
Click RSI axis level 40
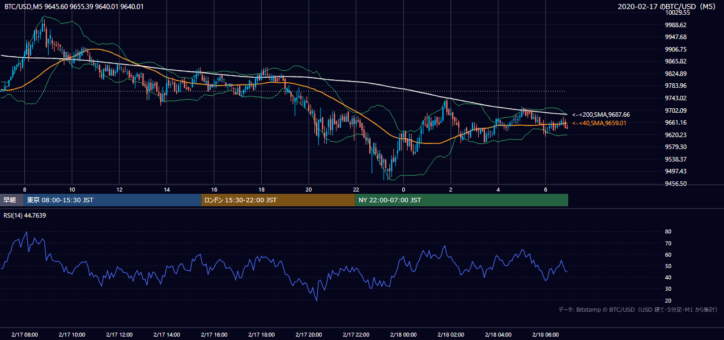coord(668,277)
